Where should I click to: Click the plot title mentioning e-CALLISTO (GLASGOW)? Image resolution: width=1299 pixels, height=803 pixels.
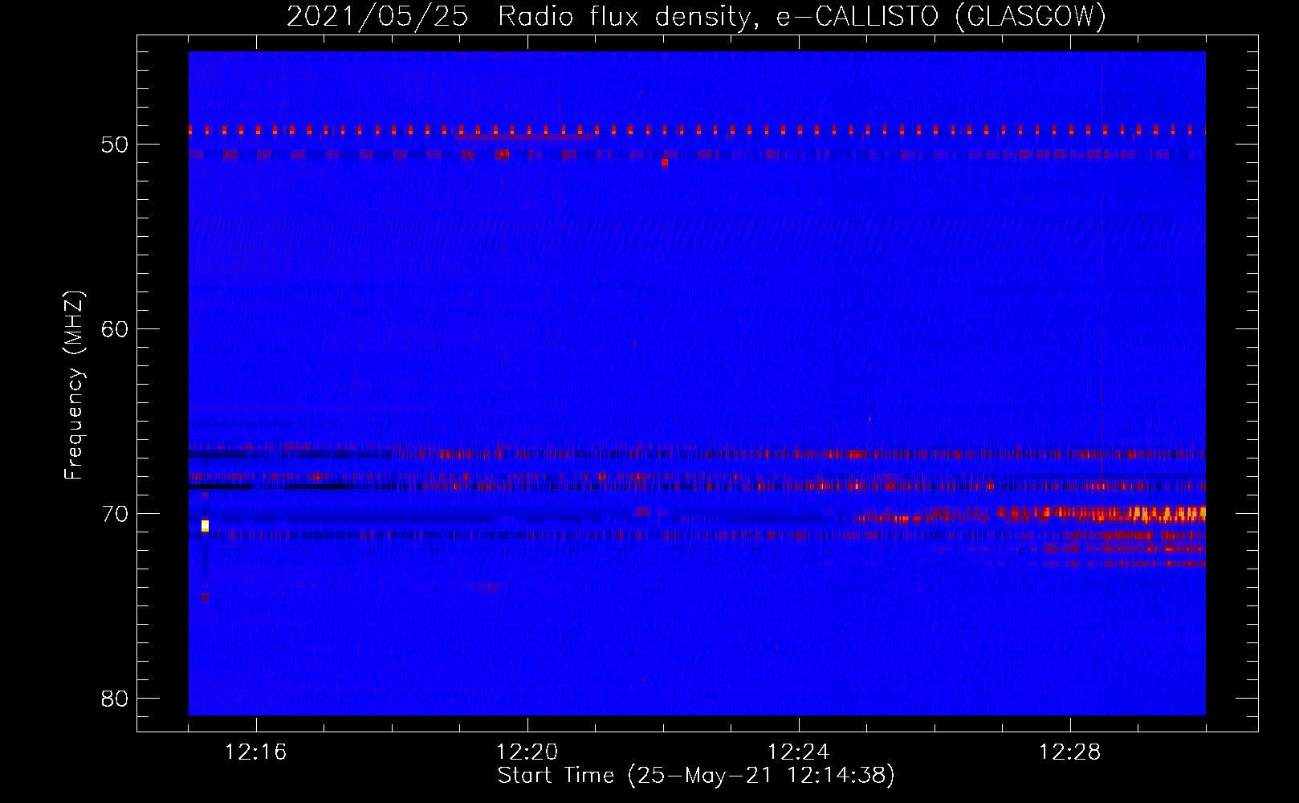tap(696, 16)
